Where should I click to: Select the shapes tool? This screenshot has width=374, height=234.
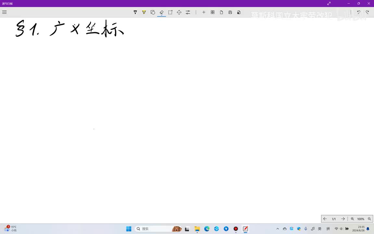(x=153, y=12)
